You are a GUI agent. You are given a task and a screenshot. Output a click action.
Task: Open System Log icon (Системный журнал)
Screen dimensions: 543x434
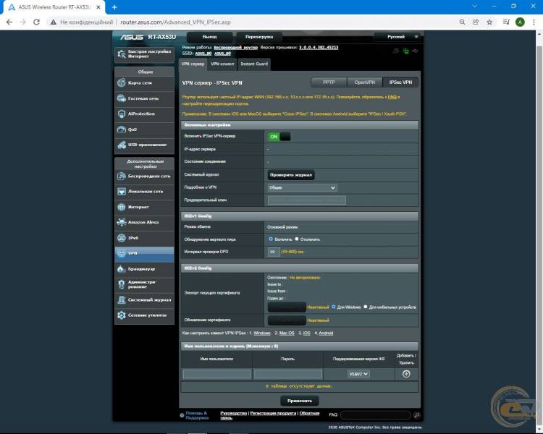point(121,299)
